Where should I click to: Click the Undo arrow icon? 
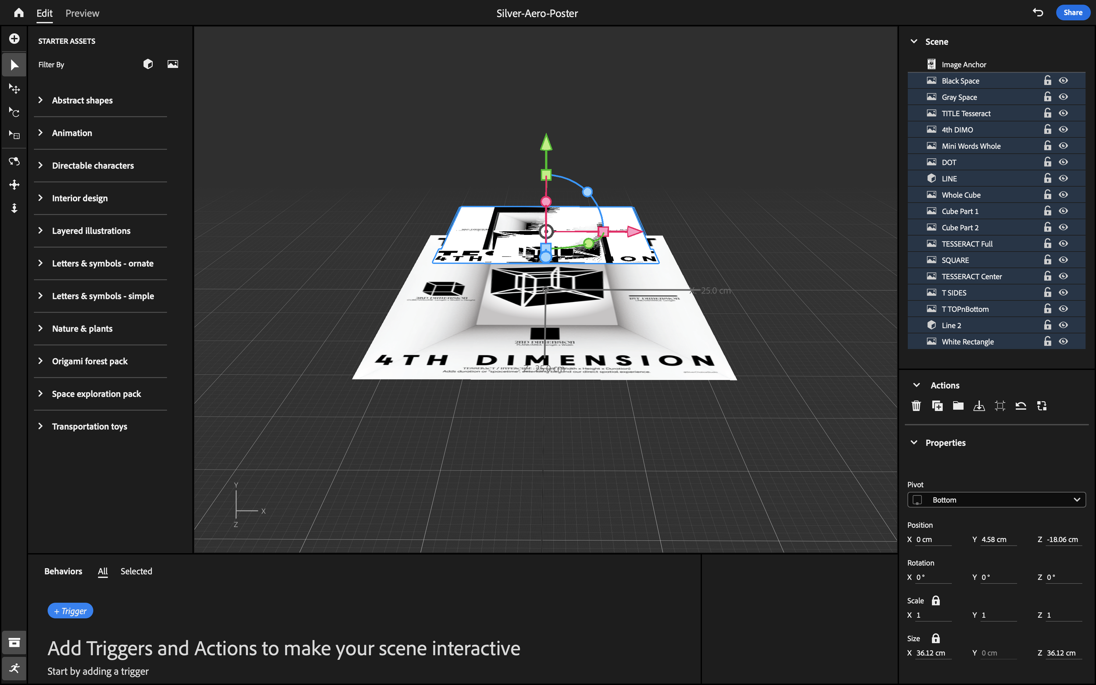[1038, 13]
